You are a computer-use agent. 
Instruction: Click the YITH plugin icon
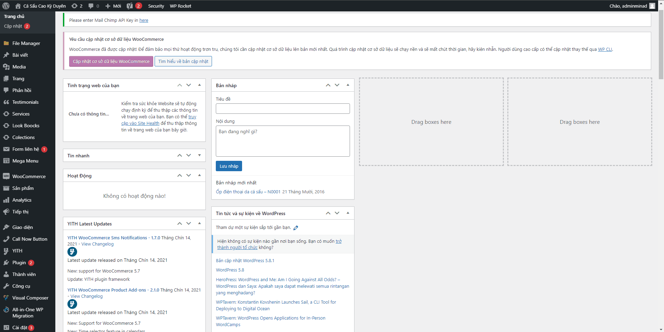[x=6, y=251]
